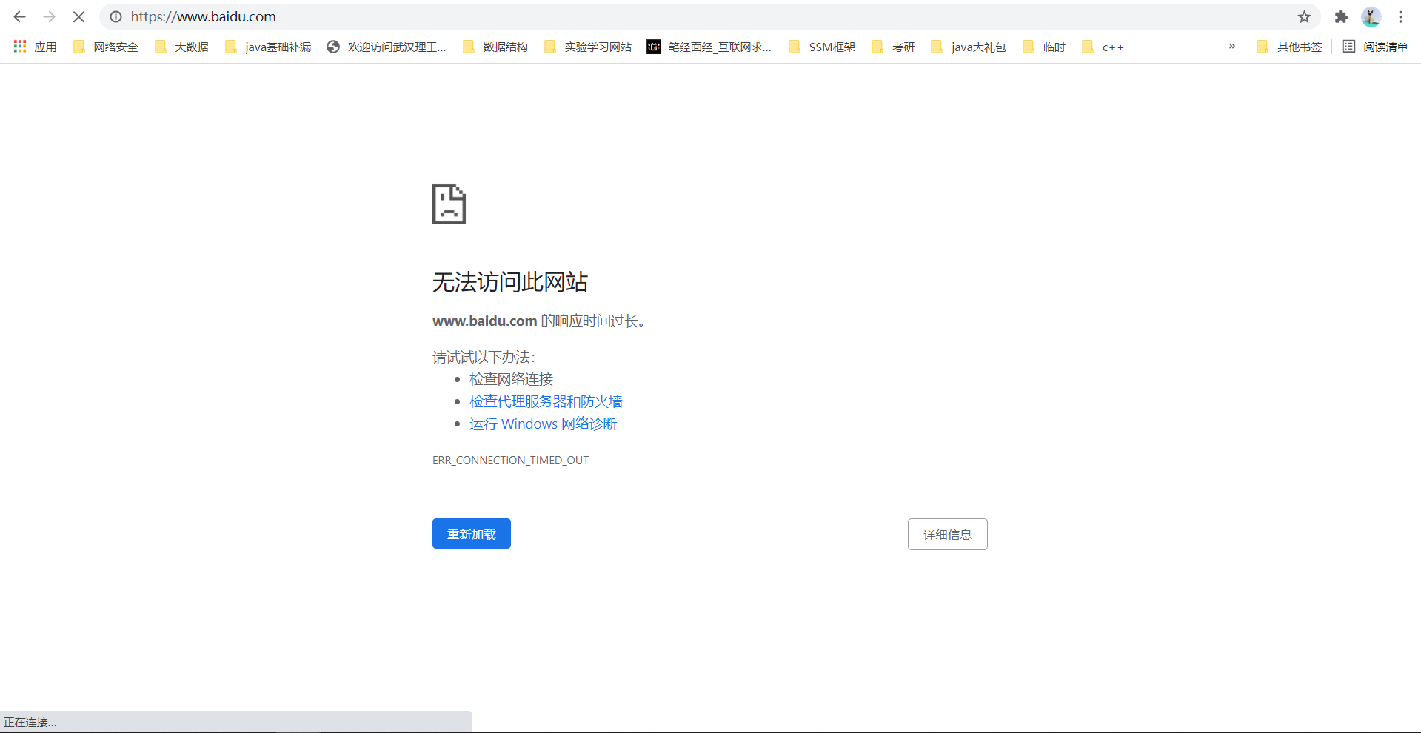Image resolution: width=1421 pixels, height=733 pixels.
Task: Click the browser forward arrow
Action: coord(49,16)
